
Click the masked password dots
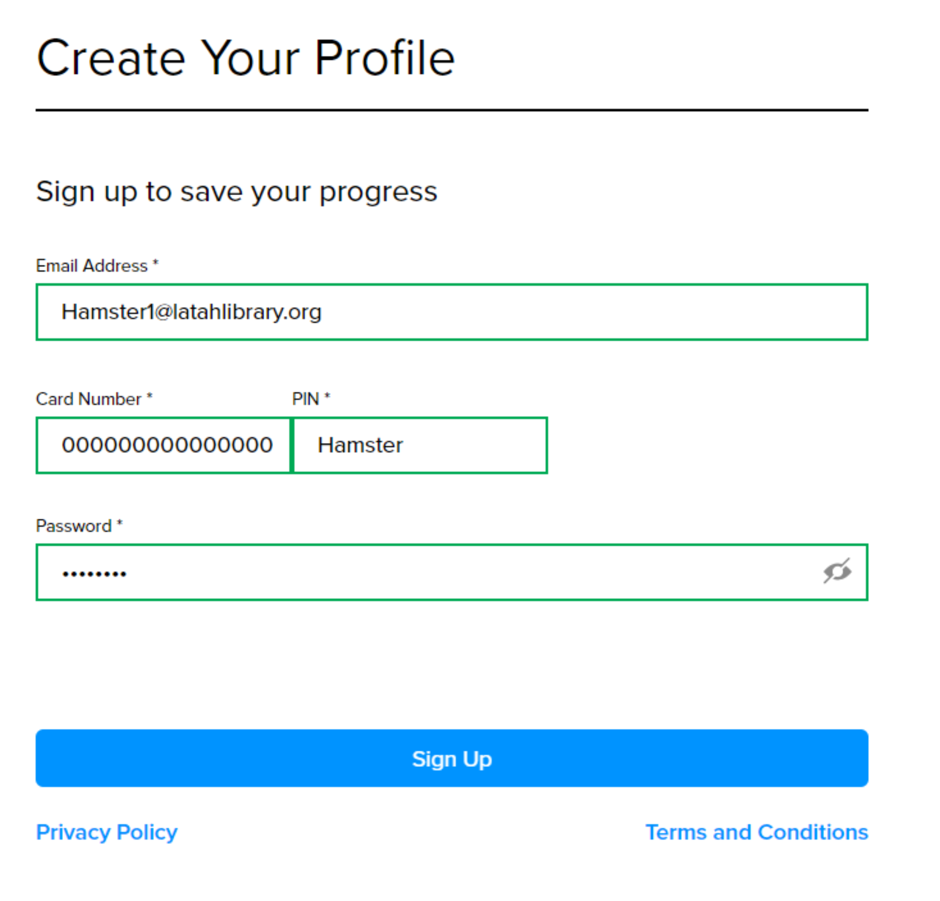[x=94, y=573]
